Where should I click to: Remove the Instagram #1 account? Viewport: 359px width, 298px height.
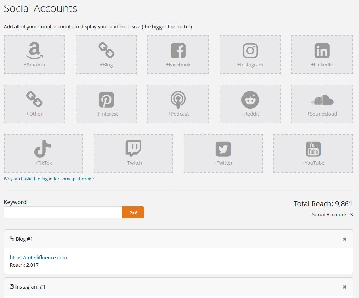coord(344,287)
